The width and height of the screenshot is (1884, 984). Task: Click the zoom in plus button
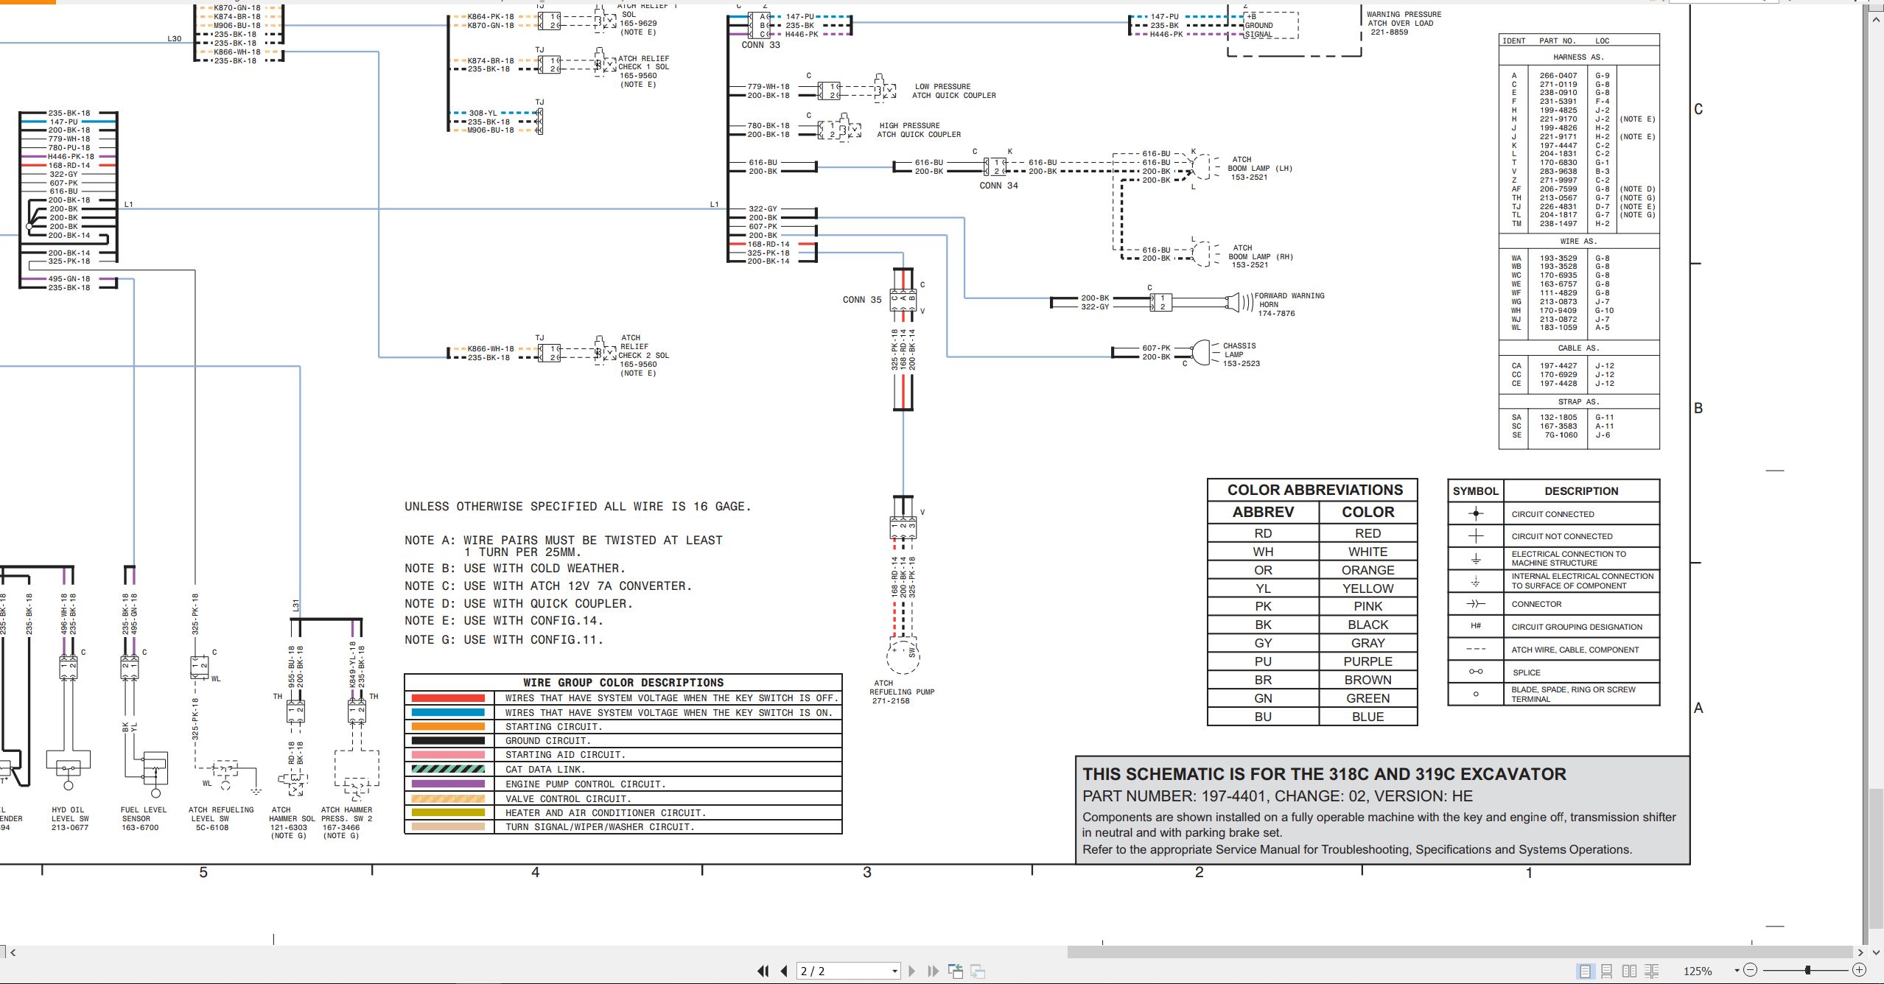point(1859,970)
